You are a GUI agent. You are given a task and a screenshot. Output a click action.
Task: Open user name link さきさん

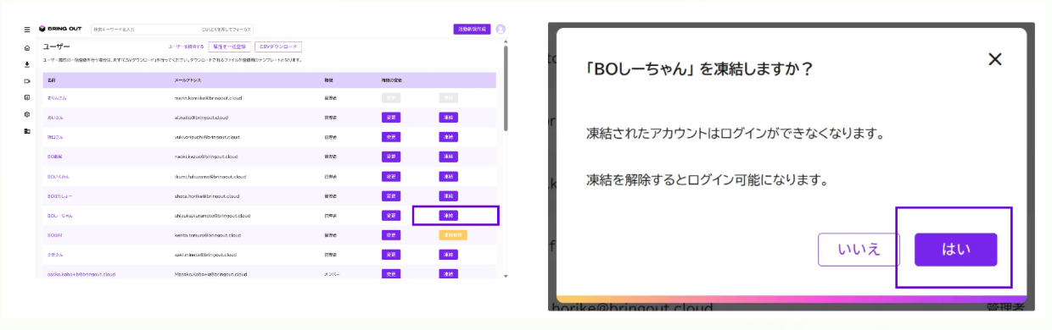tap(55, 254)
